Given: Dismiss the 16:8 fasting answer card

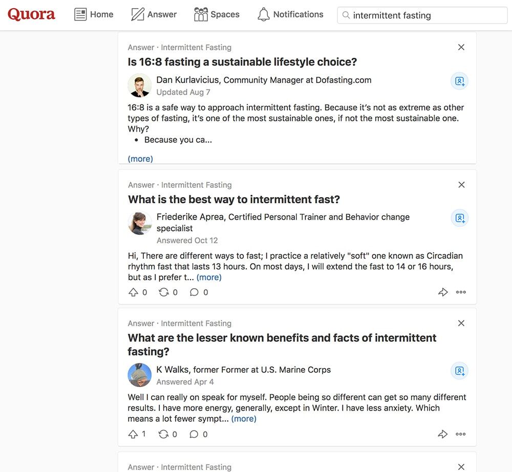Looking at the screenshot, I should [461, 47].
